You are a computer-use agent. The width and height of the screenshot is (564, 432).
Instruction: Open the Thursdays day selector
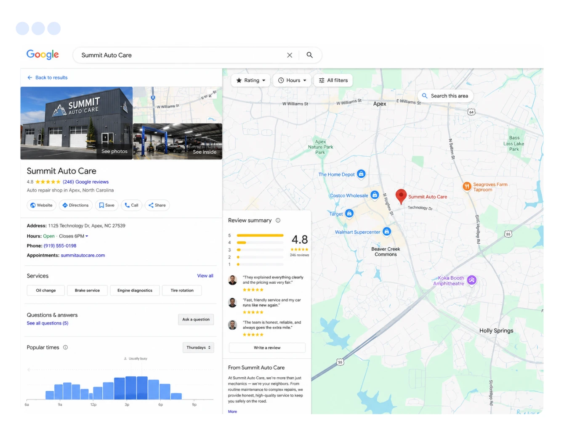[198, 347]
